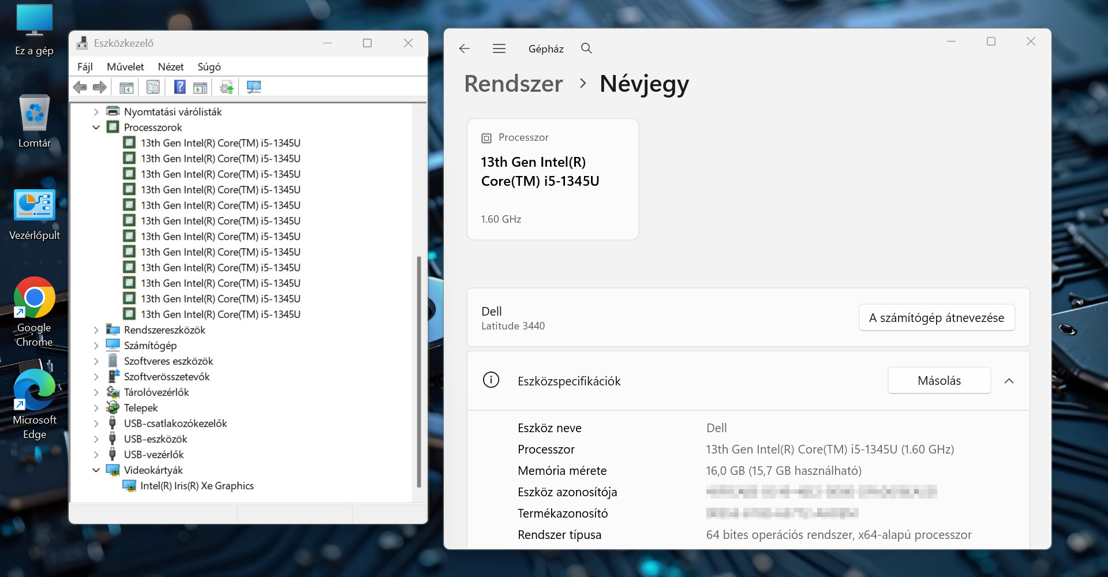Screen dimensions: 1108x577
Task: Click the blue question mark Help icon
Action: (180, 87)
